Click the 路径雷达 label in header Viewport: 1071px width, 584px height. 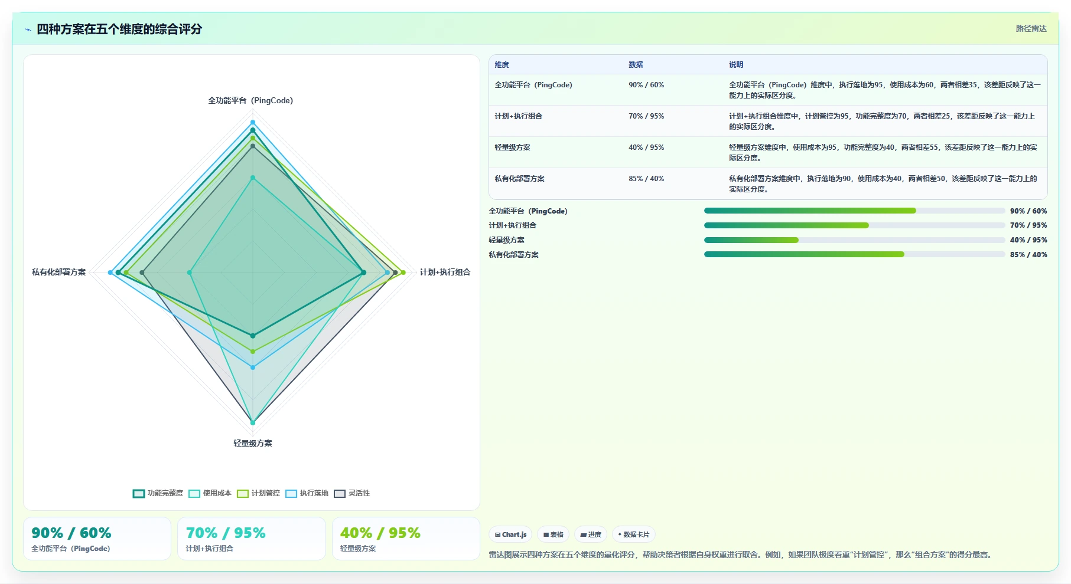tap(1031, 28)
